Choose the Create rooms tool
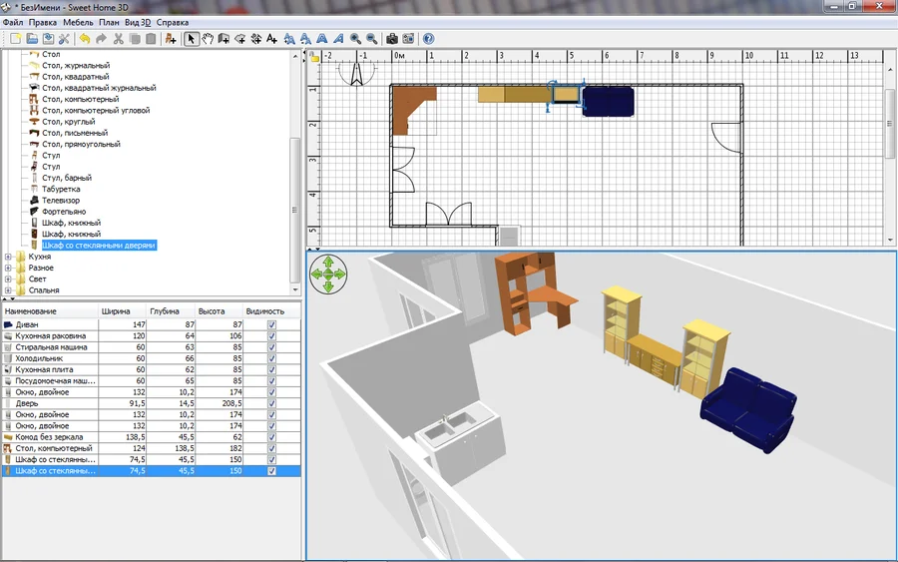The image size is (898, 562). [239, 39]
